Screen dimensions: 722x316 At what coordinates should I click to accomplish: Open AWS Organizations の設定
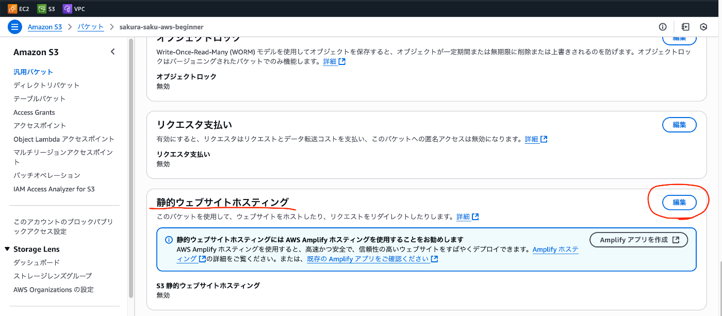54,290
